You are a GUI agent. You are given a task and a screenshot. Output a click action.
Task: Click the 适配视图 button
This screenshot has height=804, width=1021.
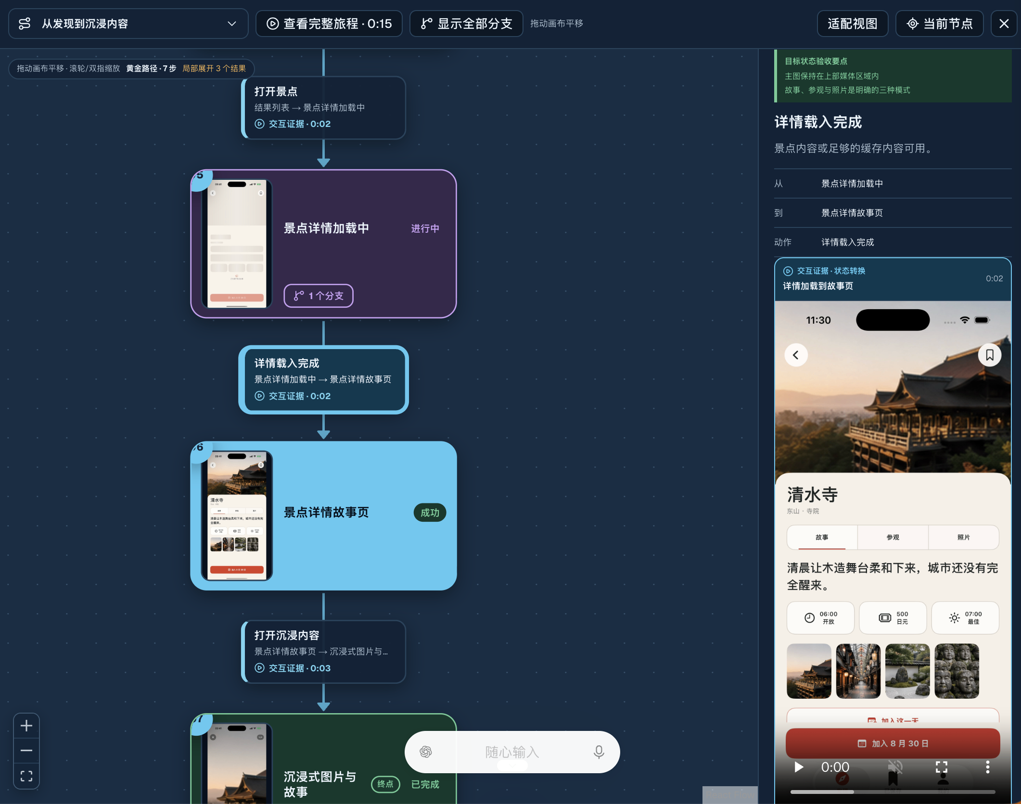853,24
